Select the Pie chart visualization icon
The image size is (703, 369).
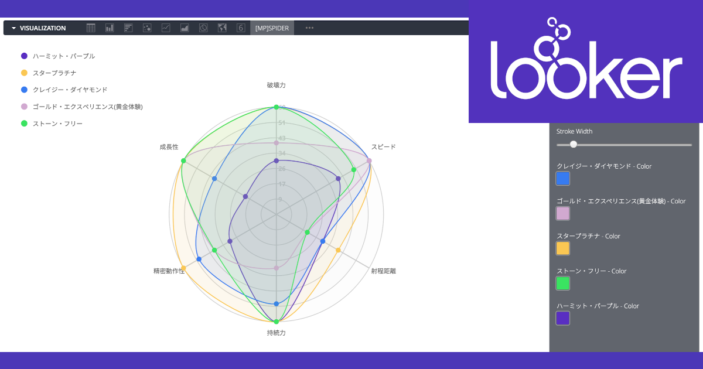(203, 28)
